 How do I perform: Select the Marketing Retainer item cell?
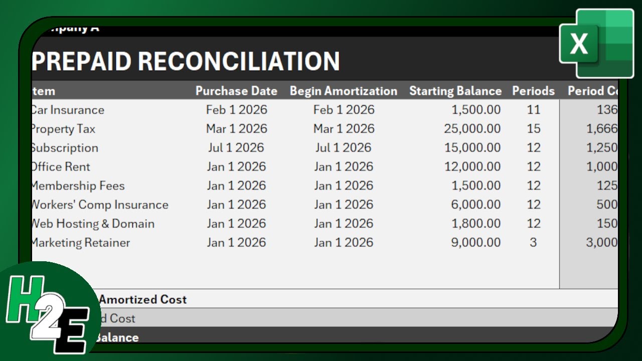point(80,243)
